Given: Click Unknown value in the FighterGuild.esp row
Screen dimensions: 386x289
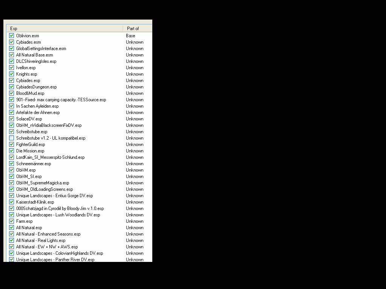Looking at the screenshot, I should 135,144.
